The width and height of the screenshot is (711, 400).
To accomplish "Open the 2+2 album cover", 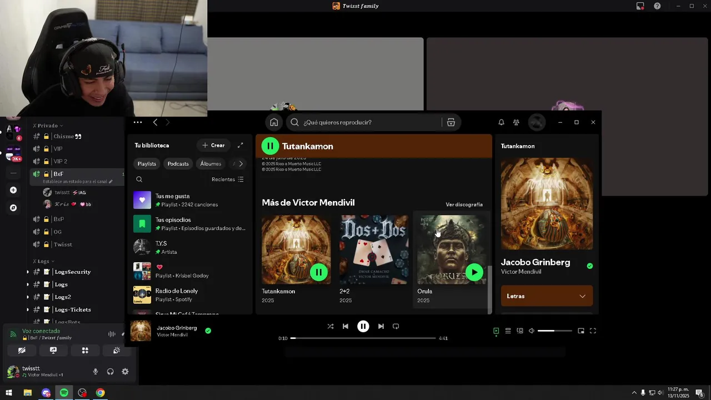I will [374, 250].
